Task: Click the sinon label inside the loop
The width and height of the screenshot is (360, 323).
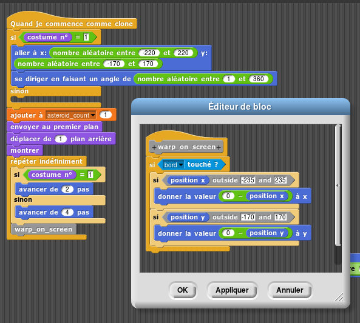Action: [x=23, y=199]
